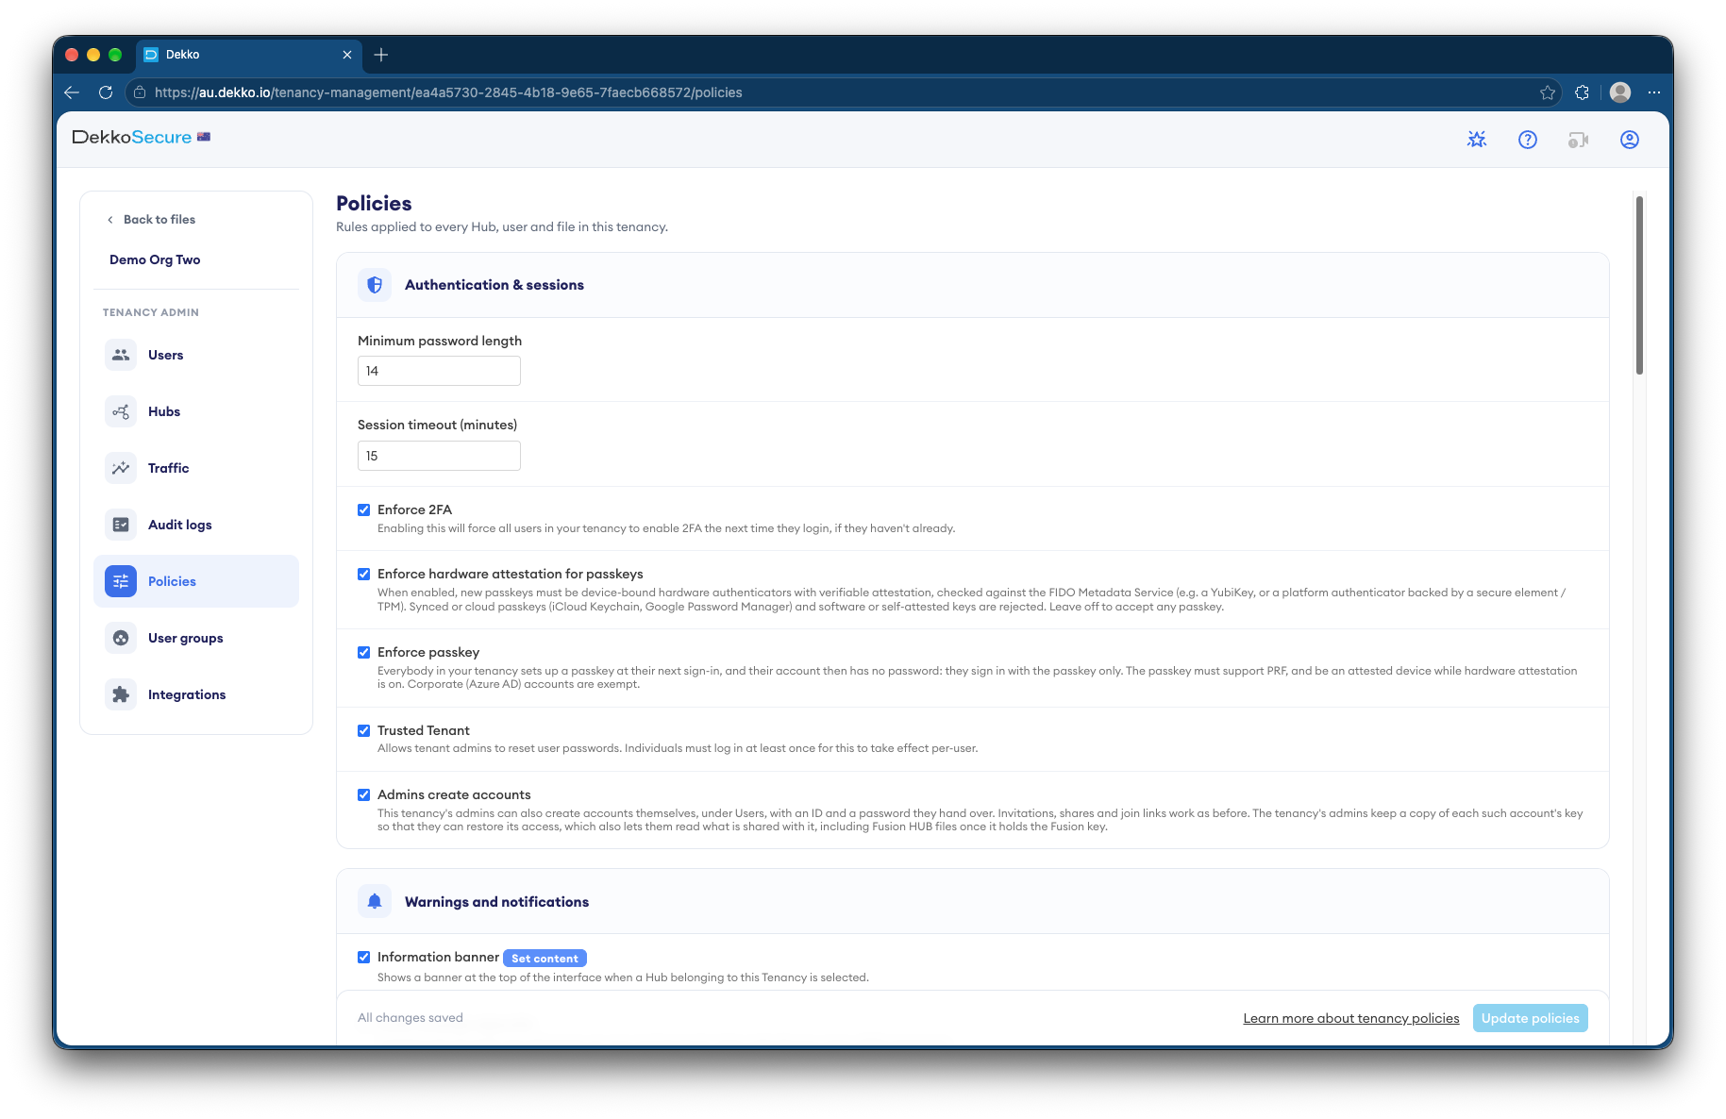1726x1119 pixels.
Task: Toggle Enforce hardware attestation for passkeys
Action: click(363, 575)
